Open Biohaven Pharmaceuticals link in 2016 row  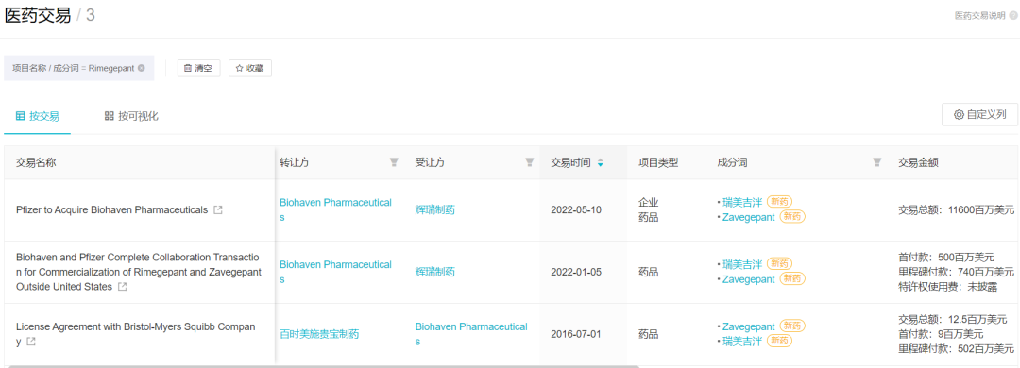471,333
